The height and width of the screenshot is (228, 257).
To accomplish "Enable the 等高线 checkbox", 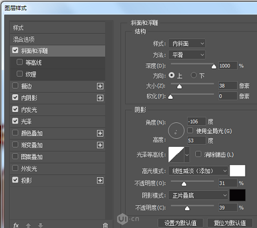I will pos(19,62).
